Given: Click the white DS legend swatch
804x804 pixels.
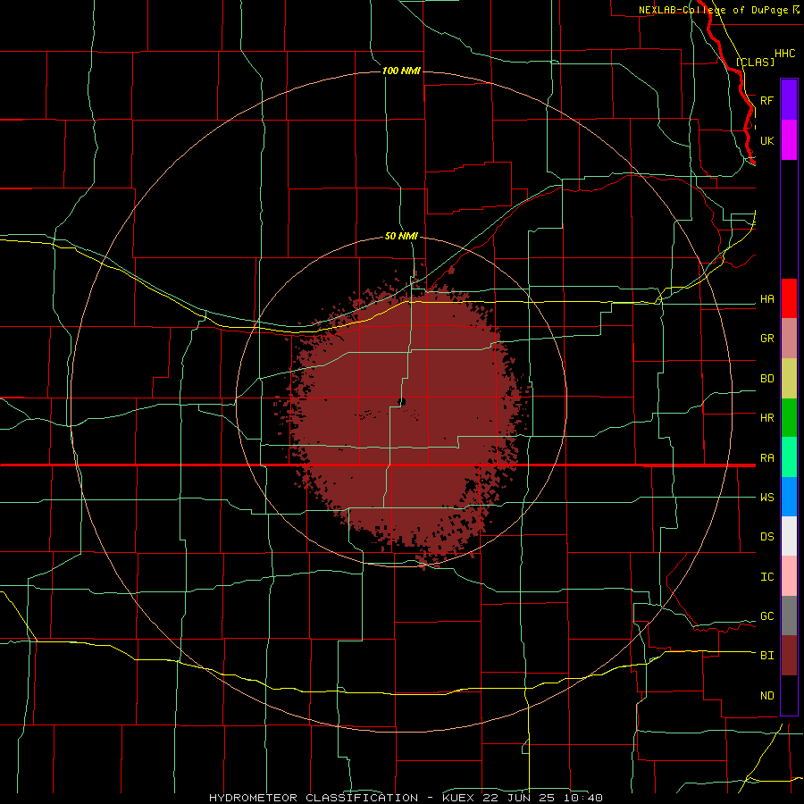Looking at the screenshot, I should point(789,536).
